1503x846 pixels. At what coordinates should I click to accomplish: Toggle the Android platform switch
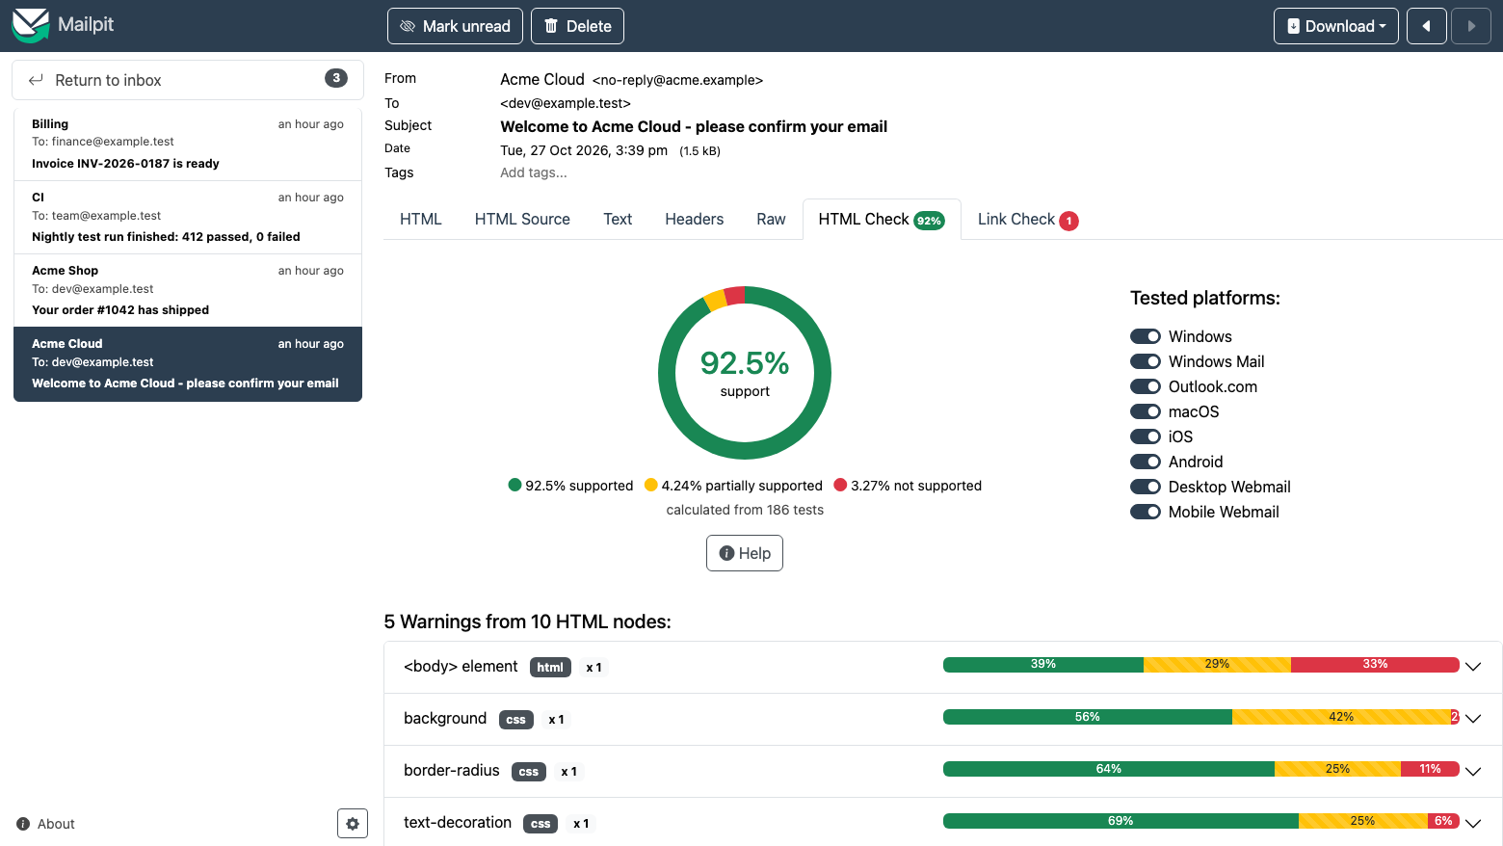(1146, 462)
